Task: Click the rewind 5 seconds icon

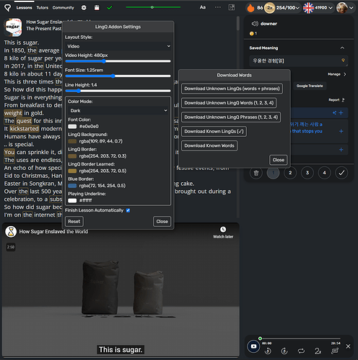Action: [x=268, y=351]
